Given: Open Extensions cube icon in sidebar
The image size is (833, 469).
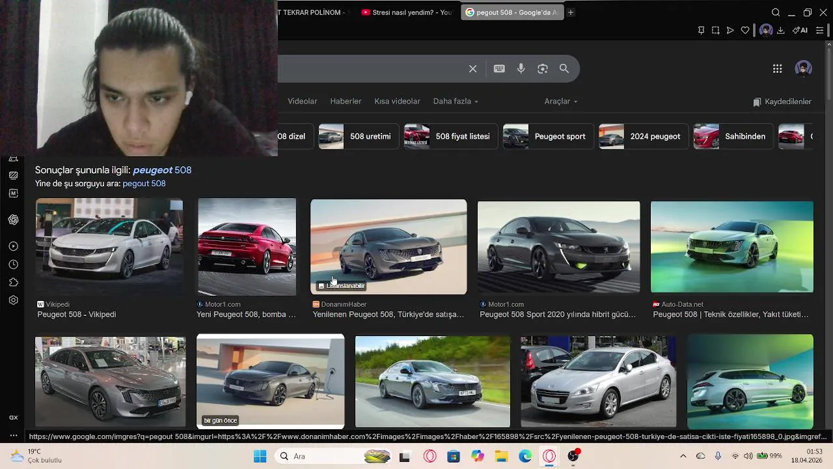Looking at the screenshot, I should click(x=13, y=282).
